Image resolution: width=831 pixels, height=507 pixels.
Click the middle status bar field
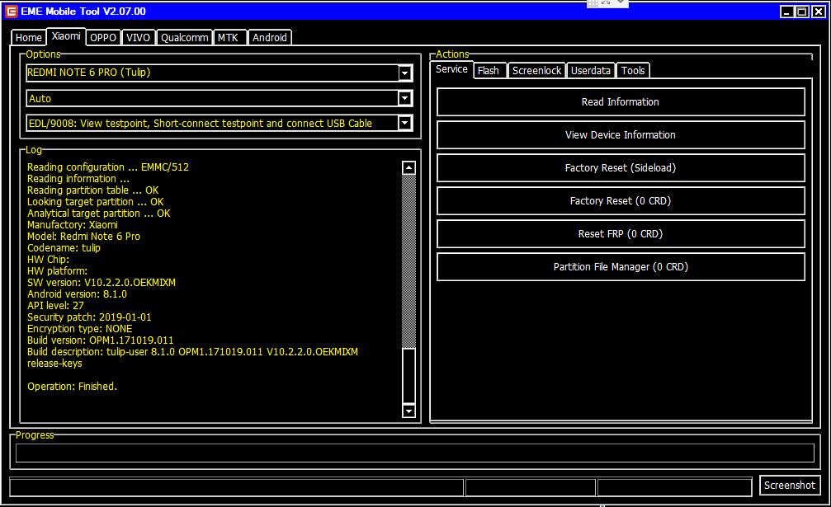[531, 487]
